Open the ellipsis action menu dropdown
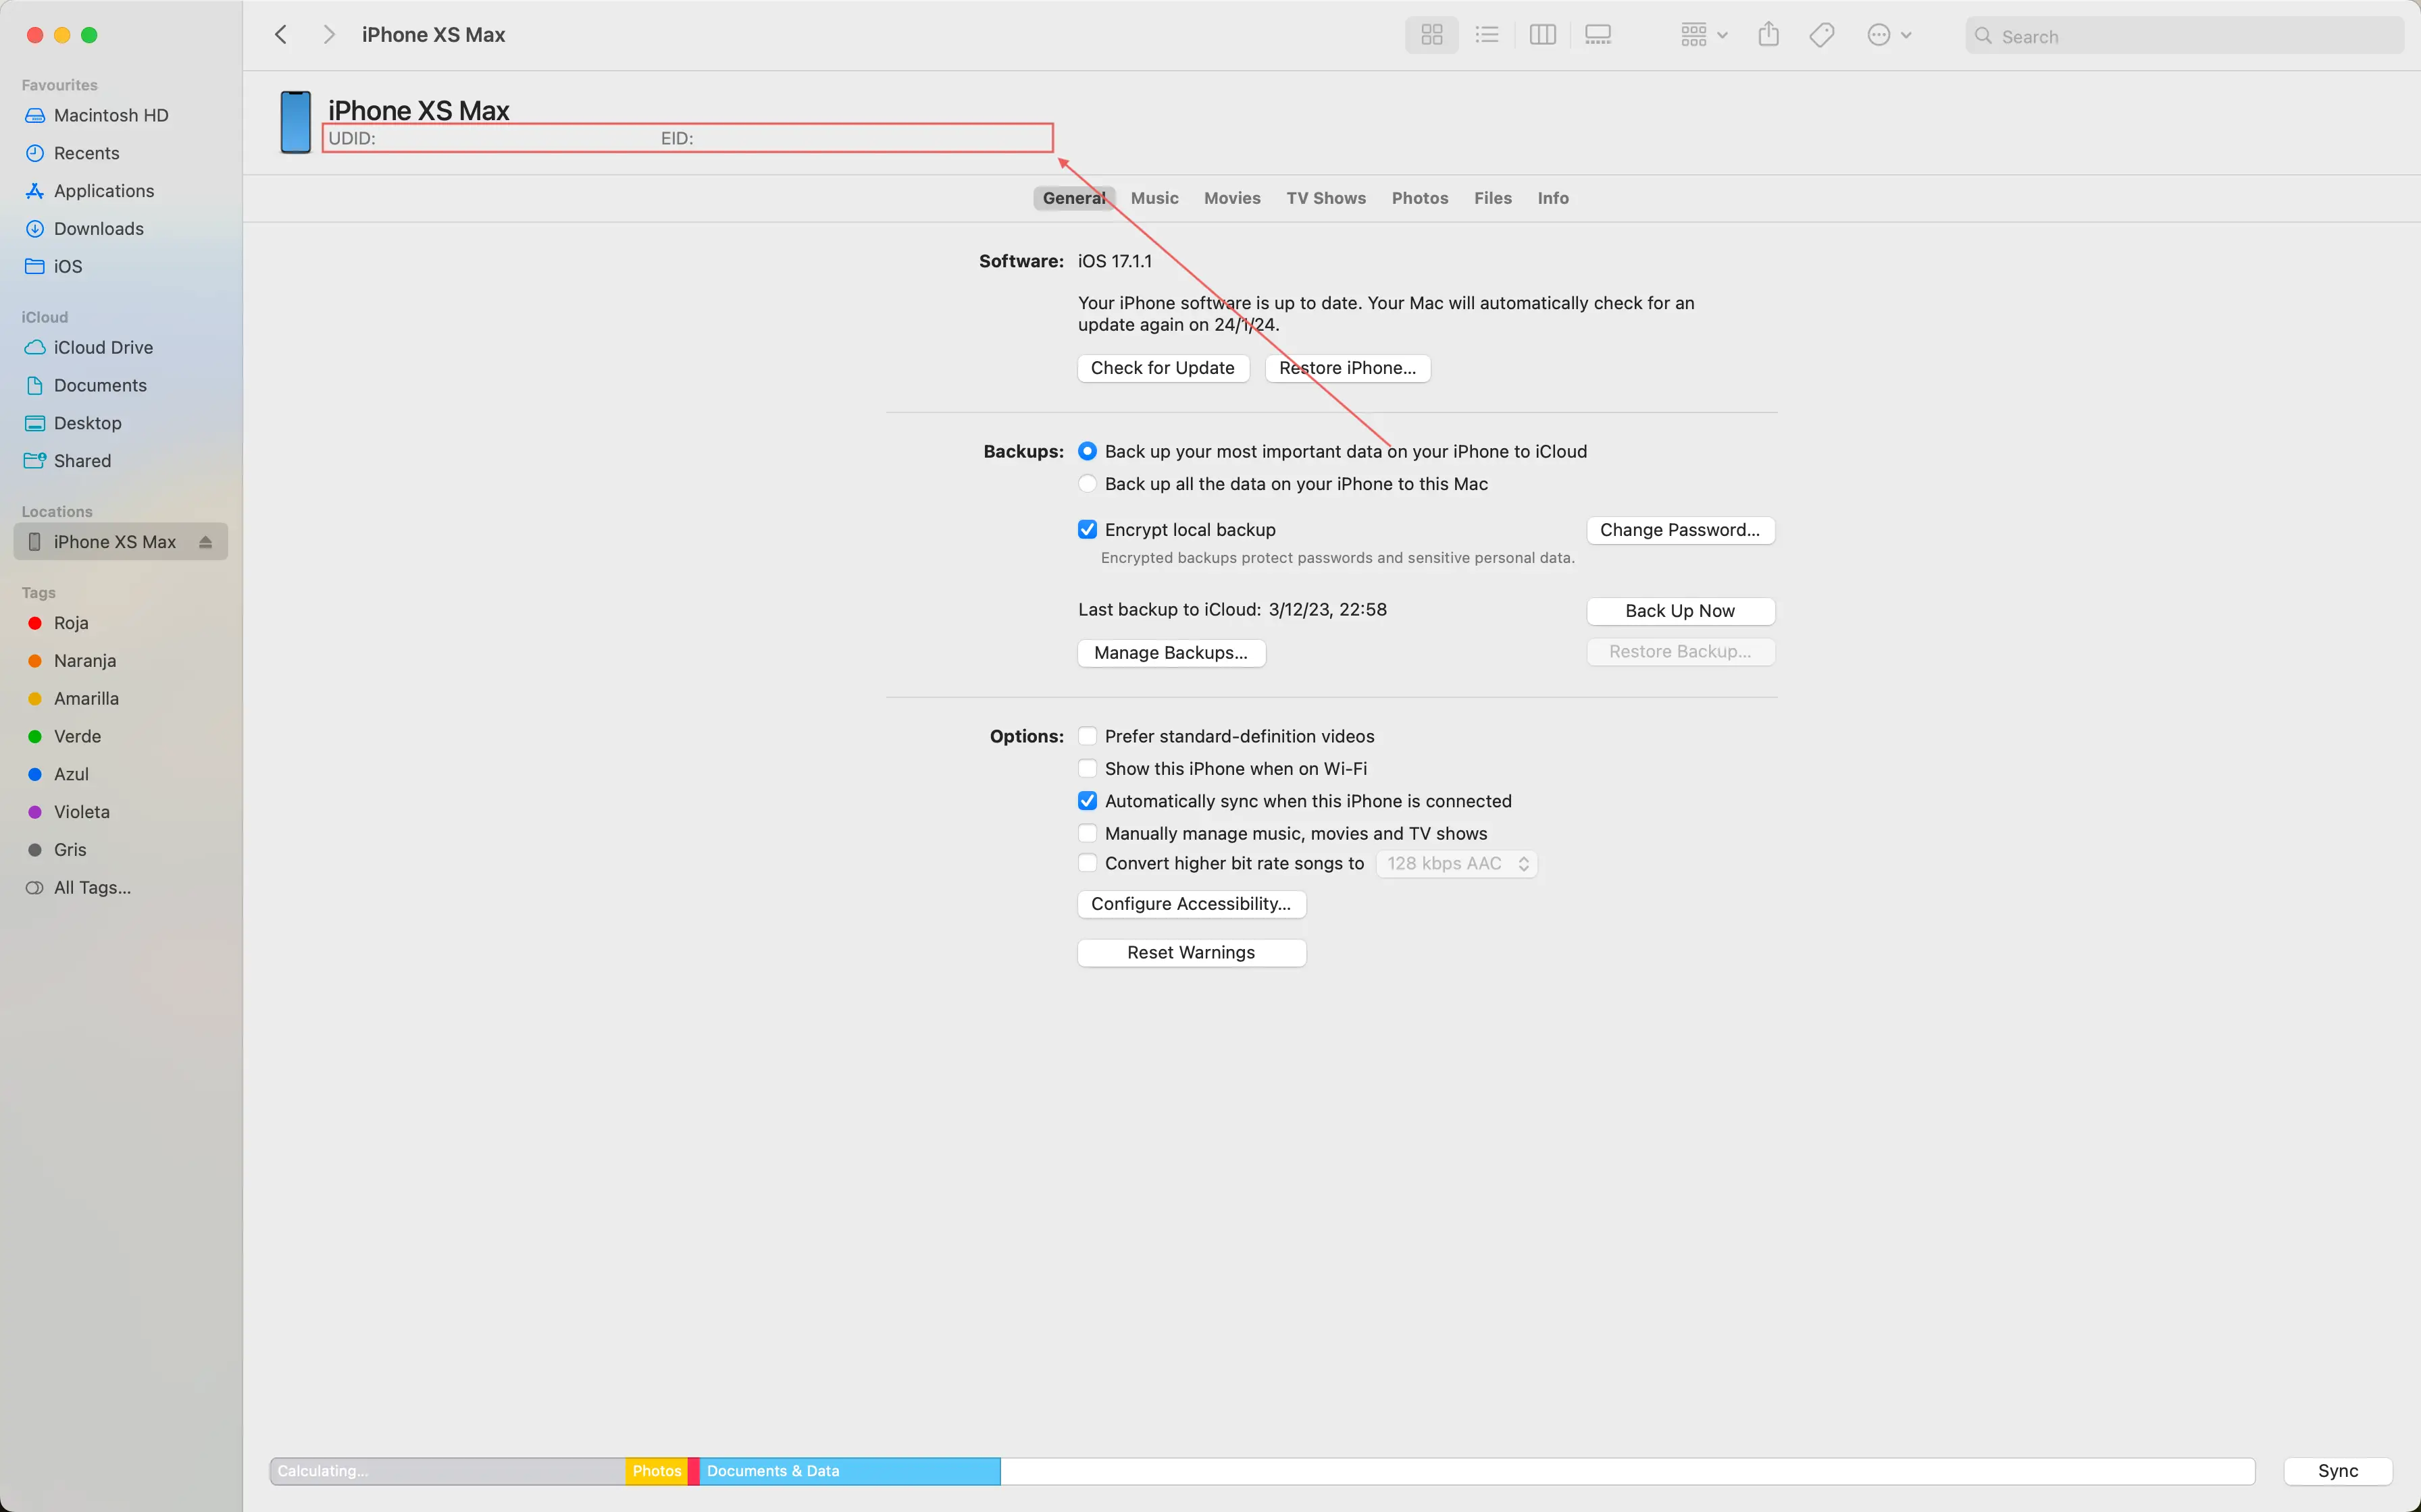The width and height of the screenshot is (2421, 1512). click(1889, 35)
